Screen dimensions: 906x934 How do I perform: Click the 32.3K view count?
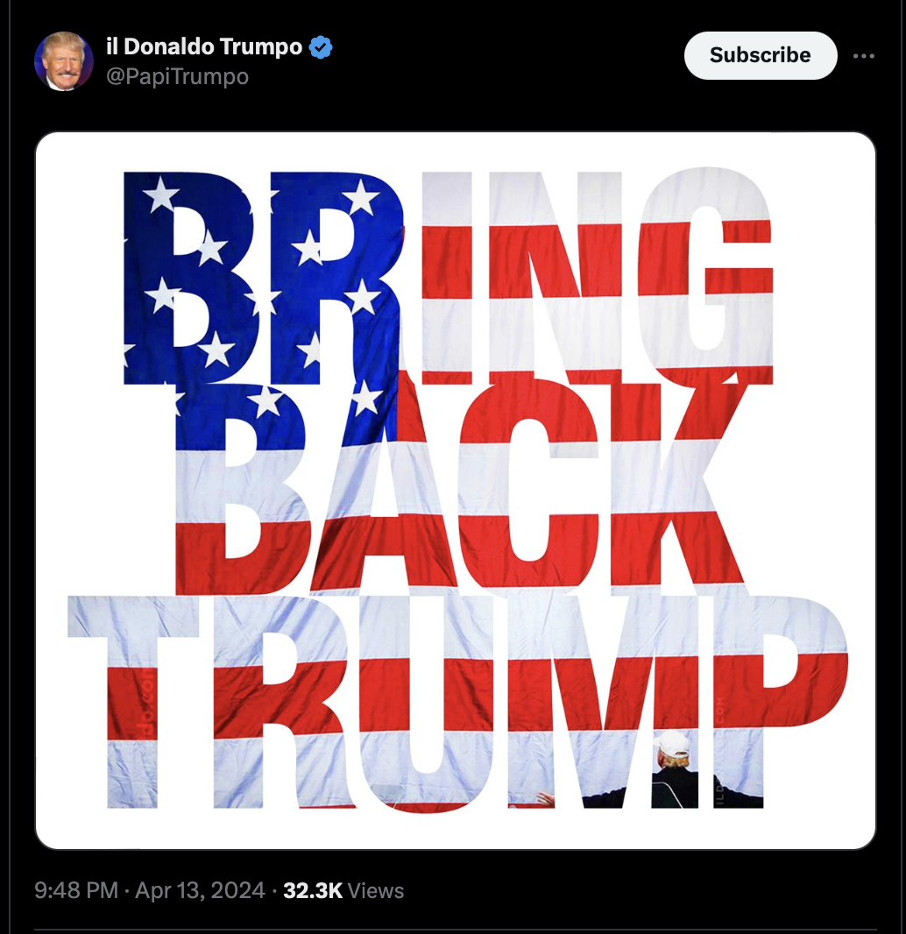[313, 890]
